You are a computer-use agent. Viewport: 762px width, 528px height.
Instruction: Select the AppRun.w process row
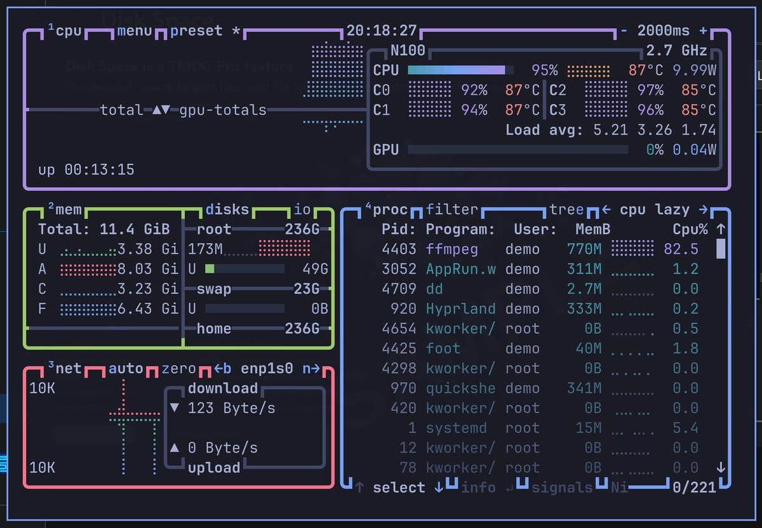click(x=540, y=269)
